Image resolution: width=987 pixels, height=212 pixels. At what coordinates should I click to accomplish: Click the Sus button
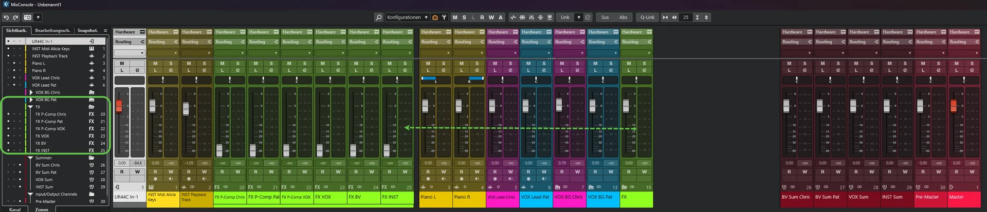[605, 17]
